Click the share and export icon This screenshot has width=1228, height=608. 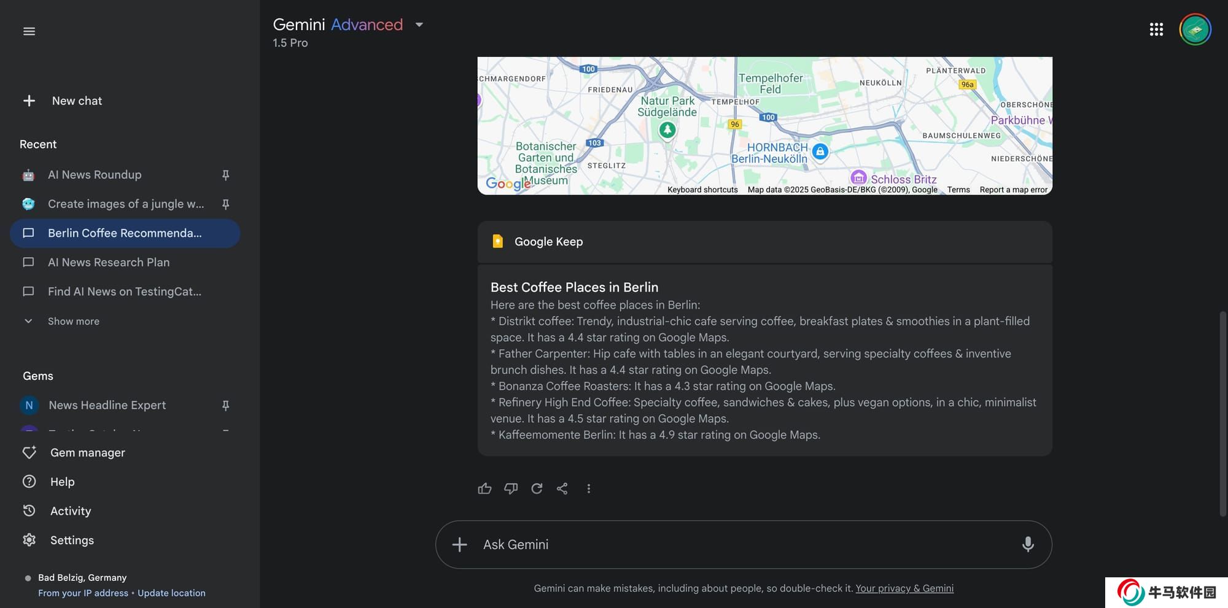click(x=562, y=488)
